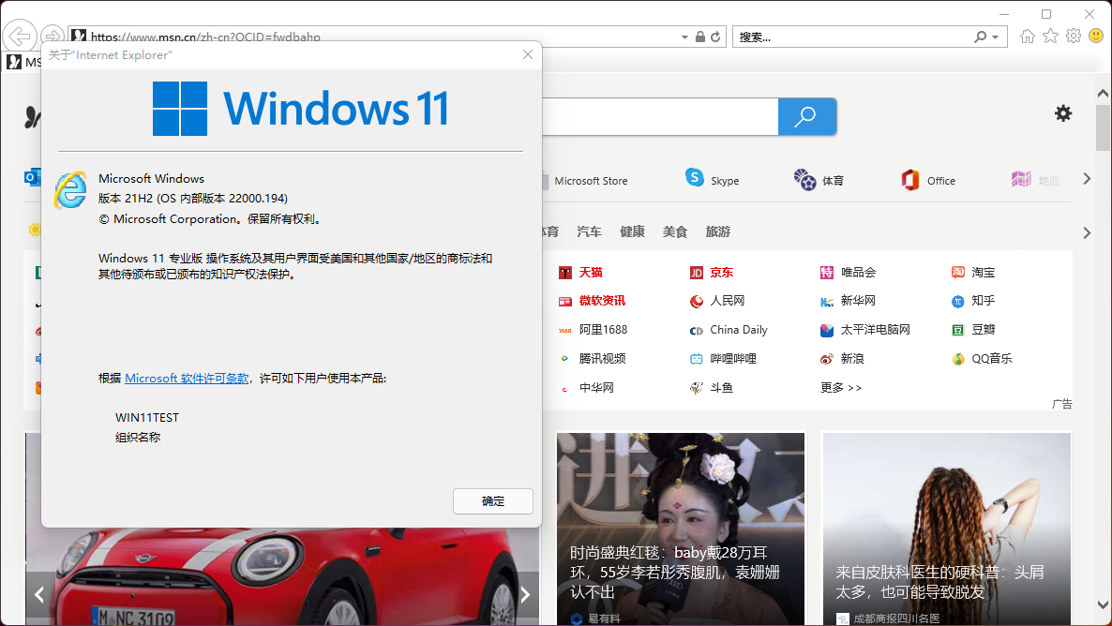Open Internet Explorer home page icon
This screenshot has width=1112, height=626.
click(1027, 35)
